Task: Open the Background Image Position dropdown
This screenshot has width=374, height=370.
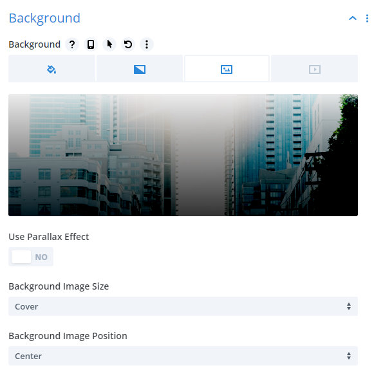Action: coord(183,356)
